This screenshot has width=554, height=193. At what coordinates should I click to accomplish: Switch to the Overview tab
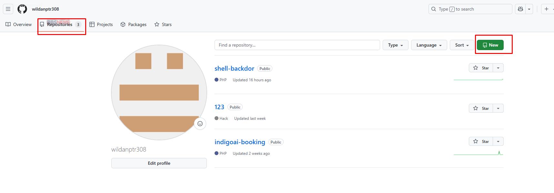tap(19, 24)
